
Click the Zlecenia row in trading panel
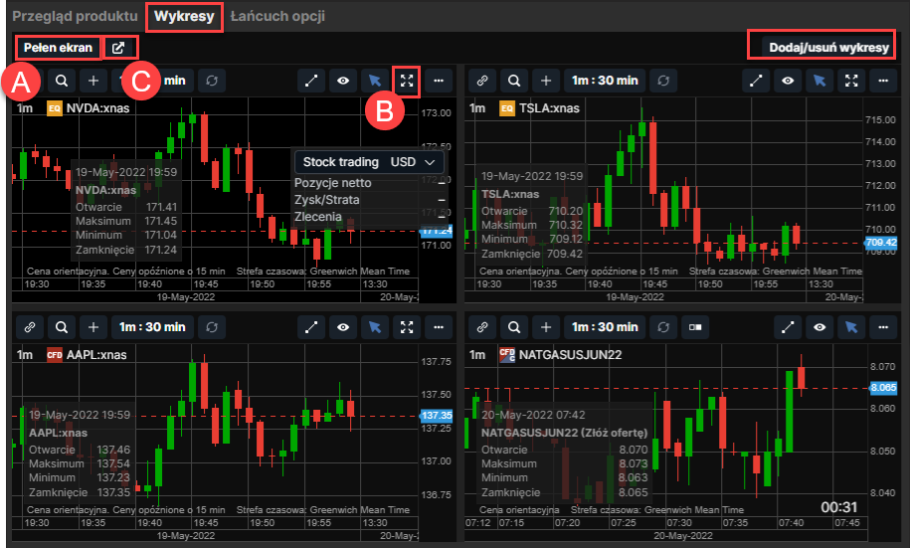(x=370, y=217)
